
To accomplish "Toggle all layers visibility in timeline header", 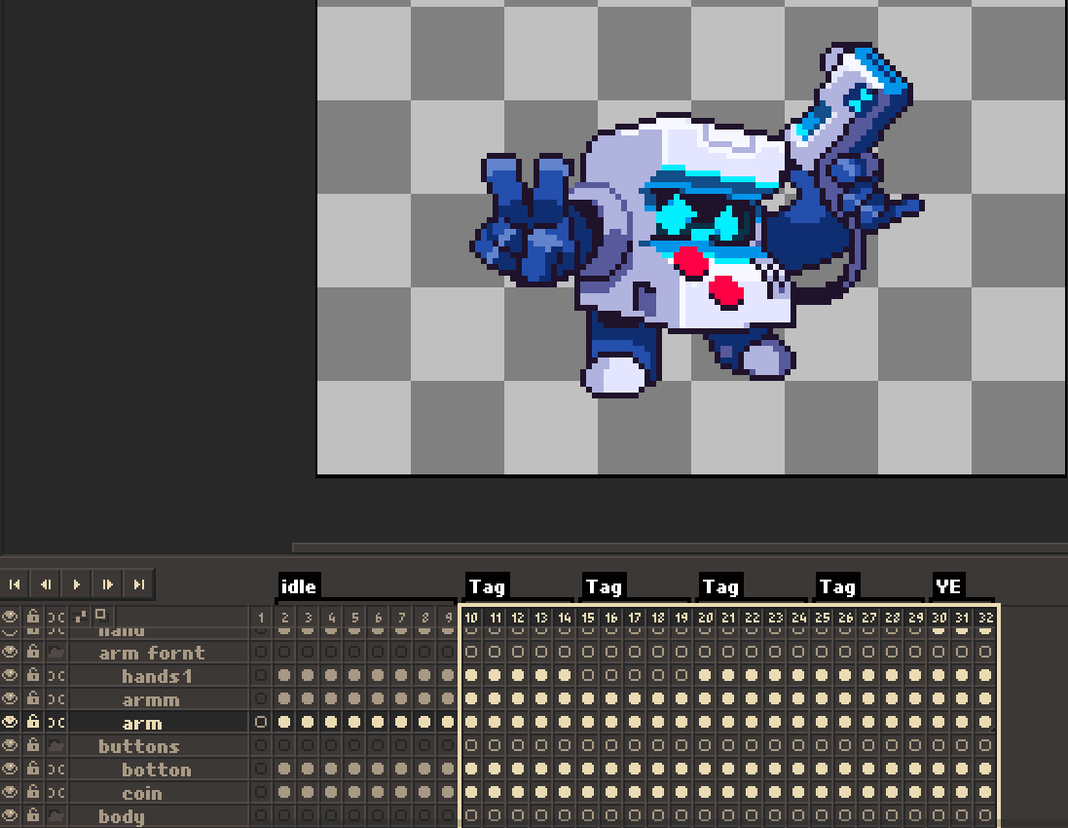I will (10, 617).
